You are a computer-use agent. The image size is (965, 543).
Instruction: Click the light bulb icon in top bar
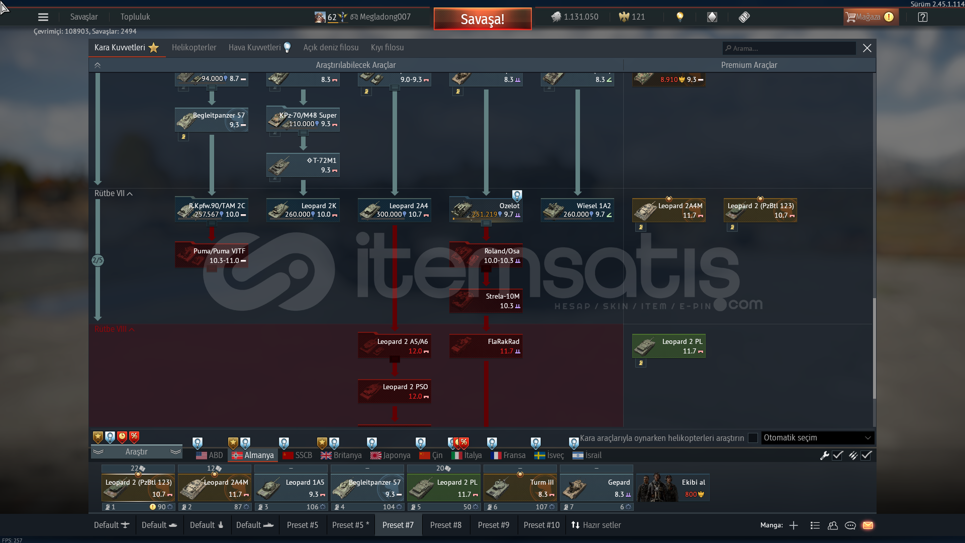(x=680, y=17)
